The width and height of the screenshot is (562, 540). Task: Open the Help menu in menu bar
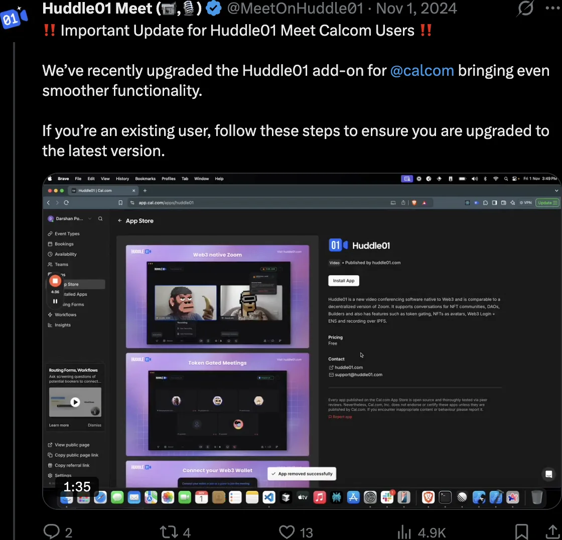219,179
